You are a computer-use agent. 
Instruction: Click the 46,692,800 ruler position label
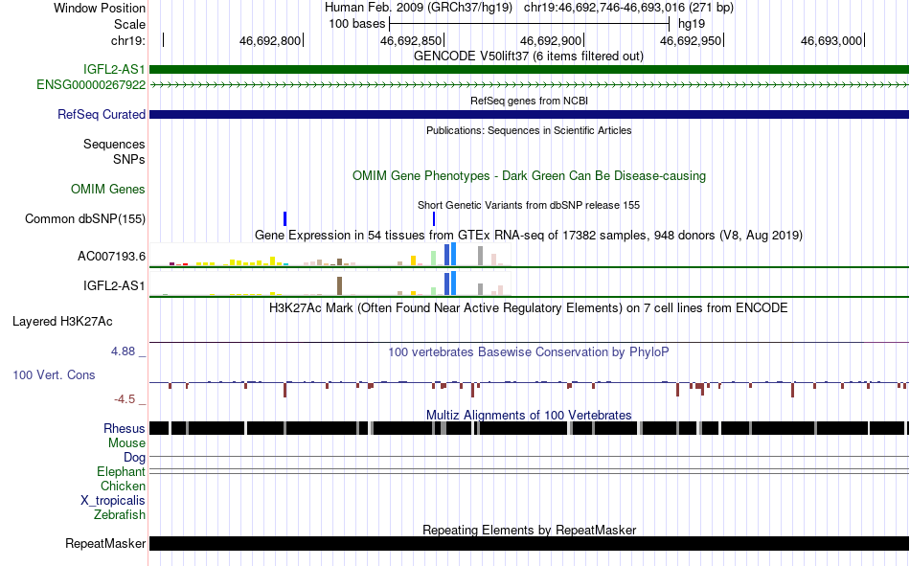(270, 40)
